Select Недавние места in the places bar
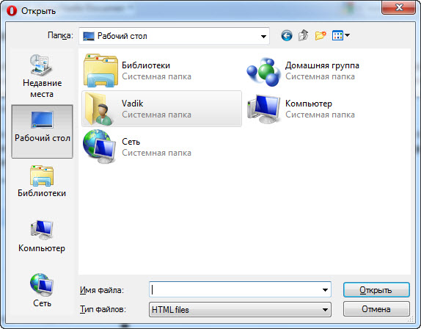 [42, 76]
